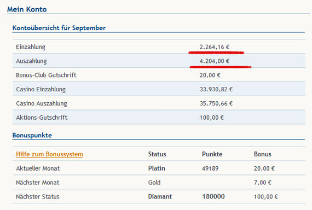Screen dimensions: 312x210
Task: Click the 100,00 € Aktions-Gutschrift value
Action: [212, 118]
